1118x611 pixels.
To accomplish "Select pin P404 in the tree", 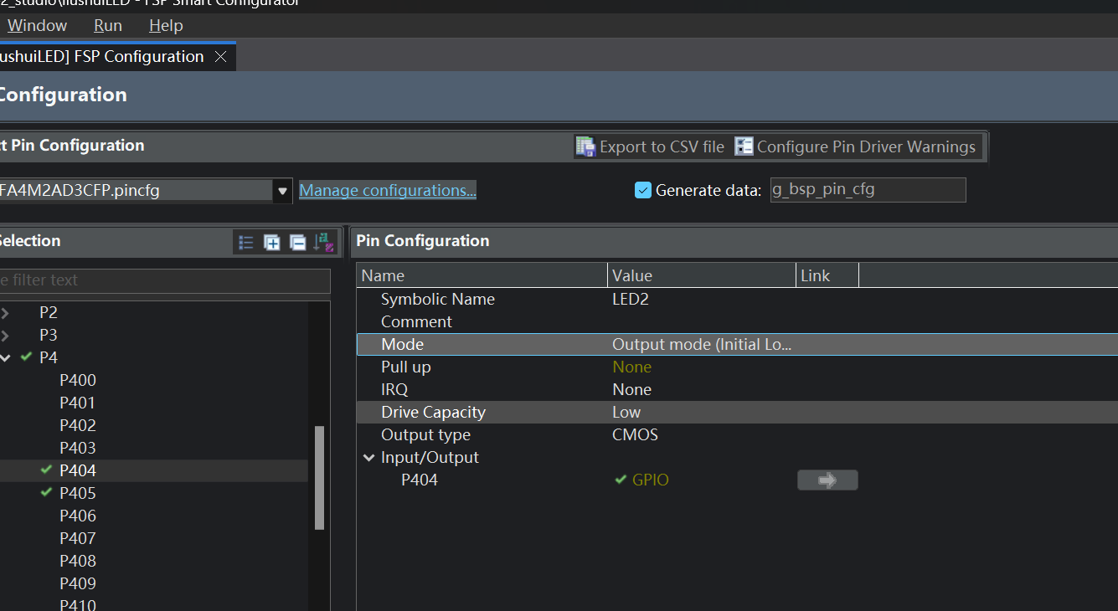I will 78,471.
